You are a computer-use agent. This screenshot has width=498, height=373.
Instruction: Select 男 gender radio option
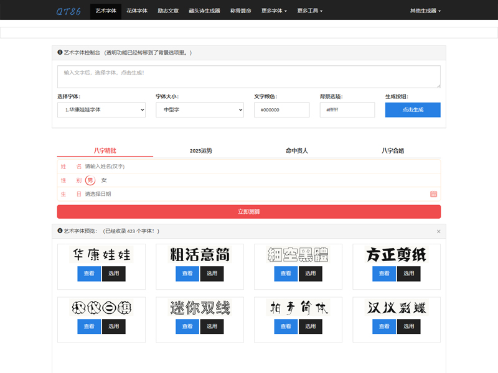pos(90,180)
